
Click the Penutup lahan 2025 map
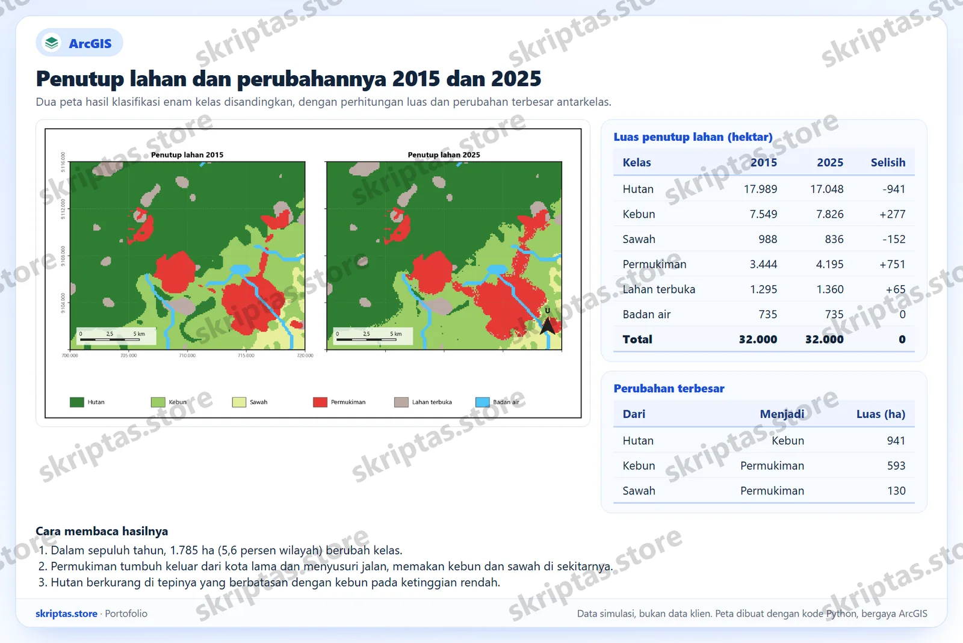click(444, 256)
